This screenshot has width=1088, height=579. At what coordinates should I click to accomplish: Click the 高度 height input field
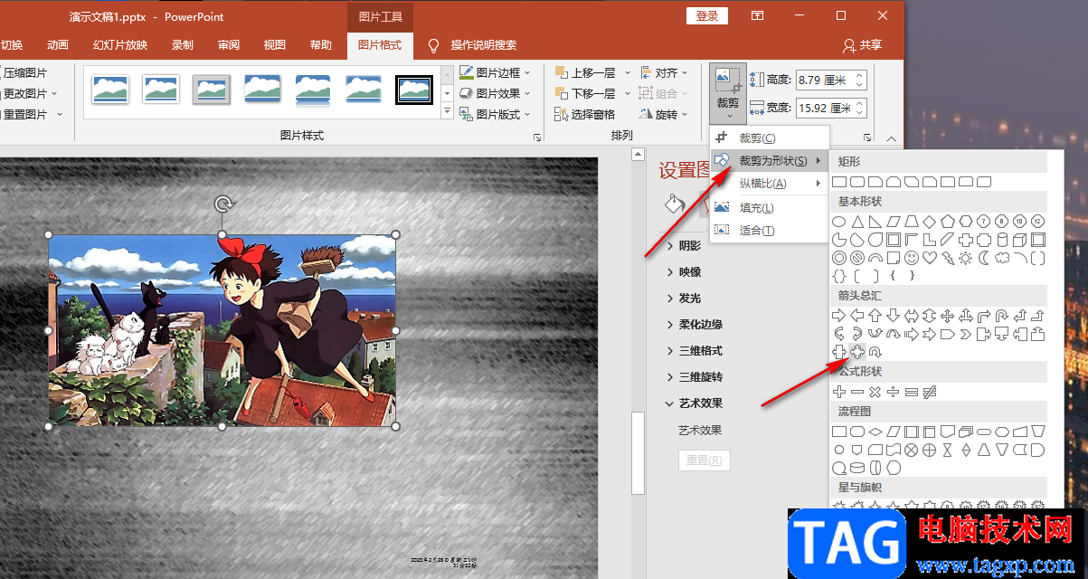coord(831,80)
